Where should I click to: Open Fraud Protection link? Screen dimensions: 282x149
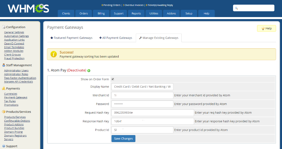coord(14,58)
